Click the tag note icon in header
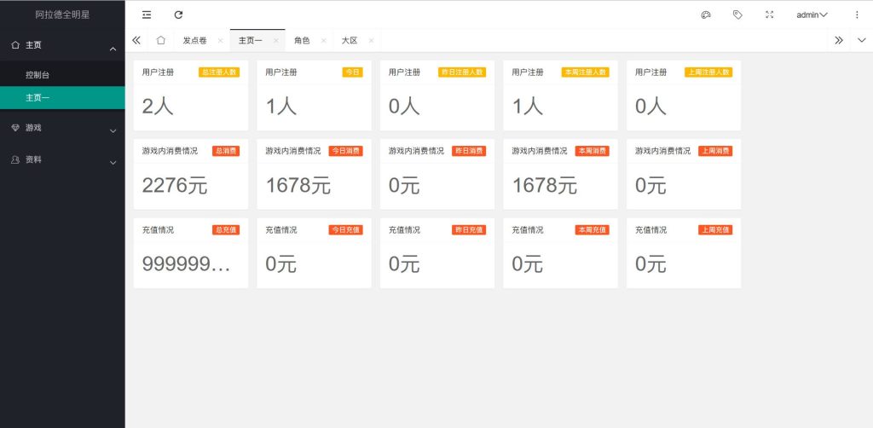The height and width of the screenshot is (428, 873). click(x=737, y=14)
